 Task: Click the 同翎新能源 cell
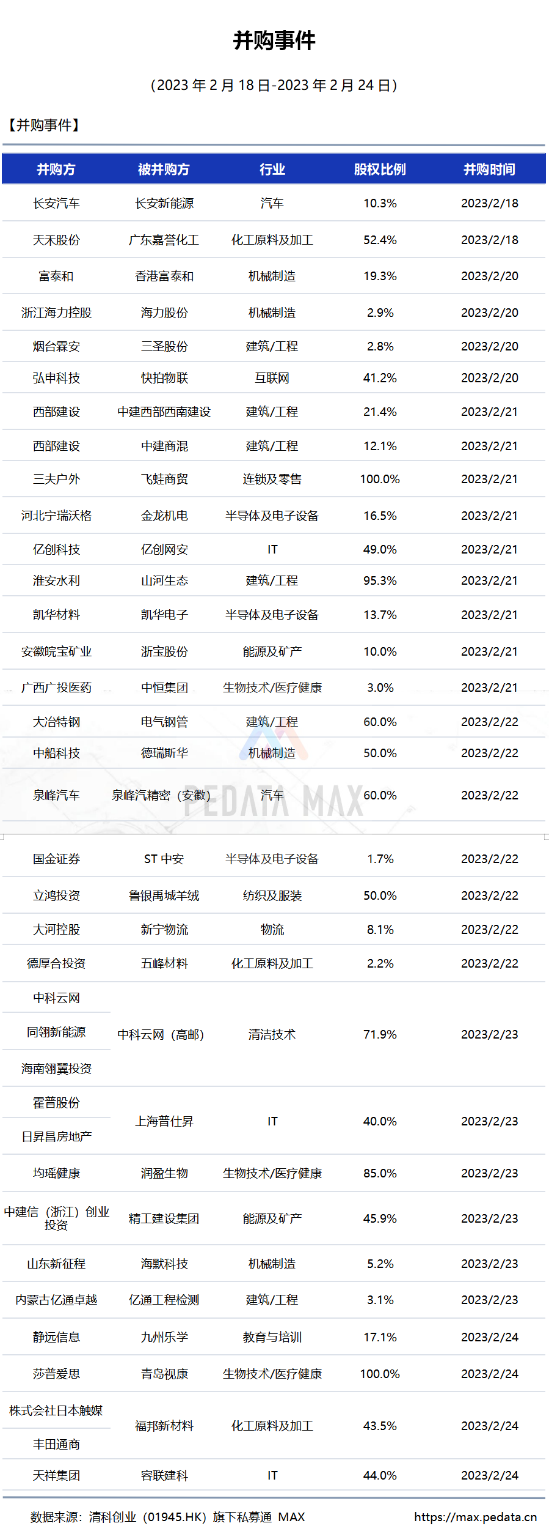[56, 1032]
